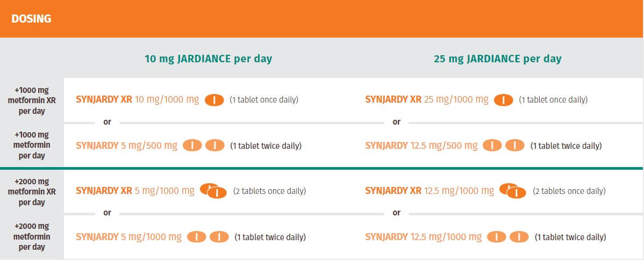Click the '(2 tablets once daily)' note in 25 mg column
Screen dimensions: 644x260
[569, 191]
